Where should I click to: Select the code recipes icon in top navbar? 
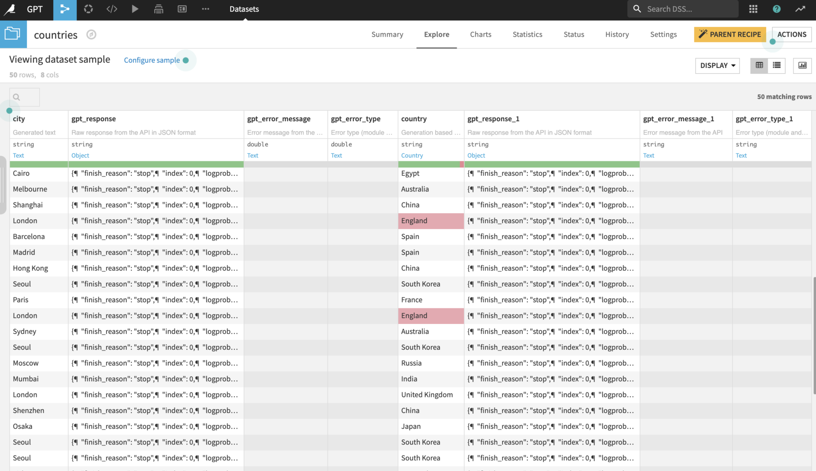[112, 9]
